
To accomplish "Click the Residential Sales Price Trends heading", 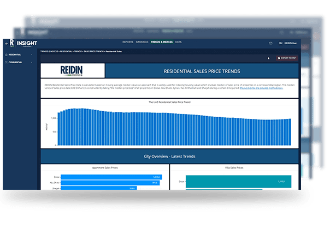I will tap(202, 71).
